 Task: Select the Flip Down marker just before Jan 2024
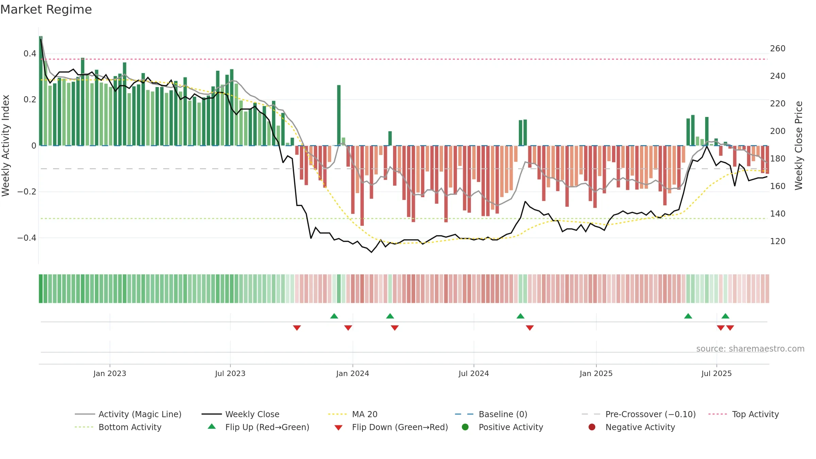coord(348,328)
